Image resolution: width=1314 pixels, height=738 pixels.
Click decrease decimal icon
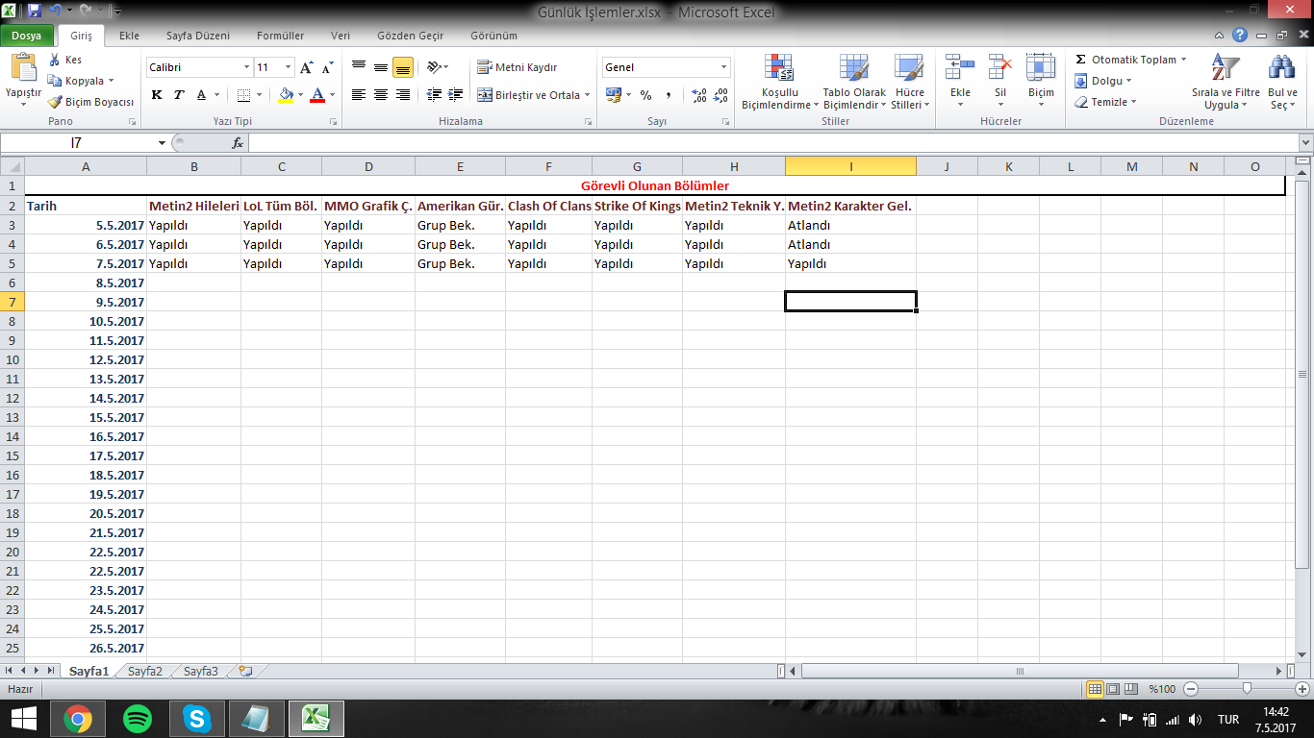pyautogui.click(x=721, y=95)
